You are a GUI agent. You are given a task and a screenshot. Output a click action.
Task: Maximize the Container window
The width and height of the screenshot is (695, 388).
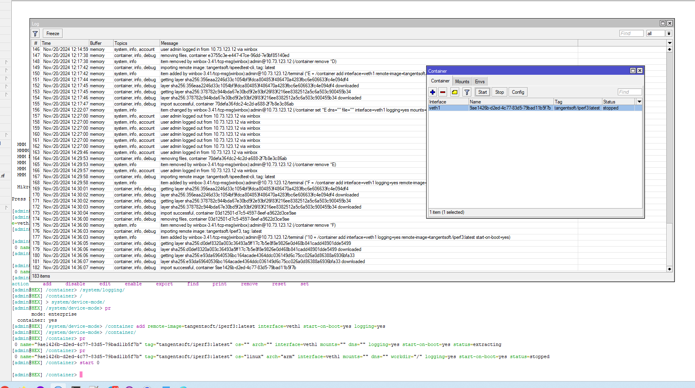(633, 71)
